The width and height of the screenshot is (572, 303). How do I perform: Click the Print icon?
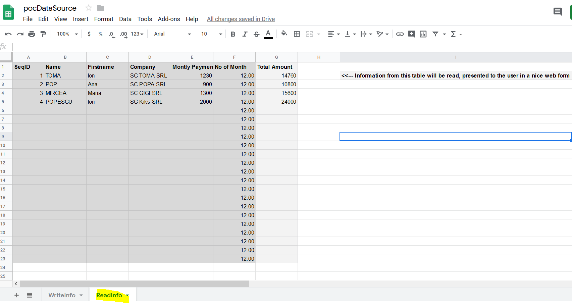click(32, 34)
